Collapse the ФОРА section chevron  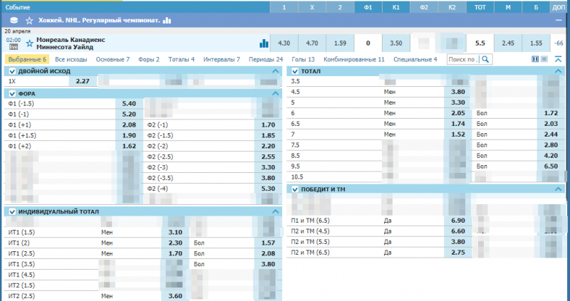[276, 94]
